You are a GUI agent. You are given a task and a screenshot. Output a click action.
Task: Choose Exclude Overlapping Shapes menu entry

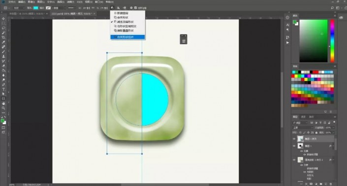point(127,30)
